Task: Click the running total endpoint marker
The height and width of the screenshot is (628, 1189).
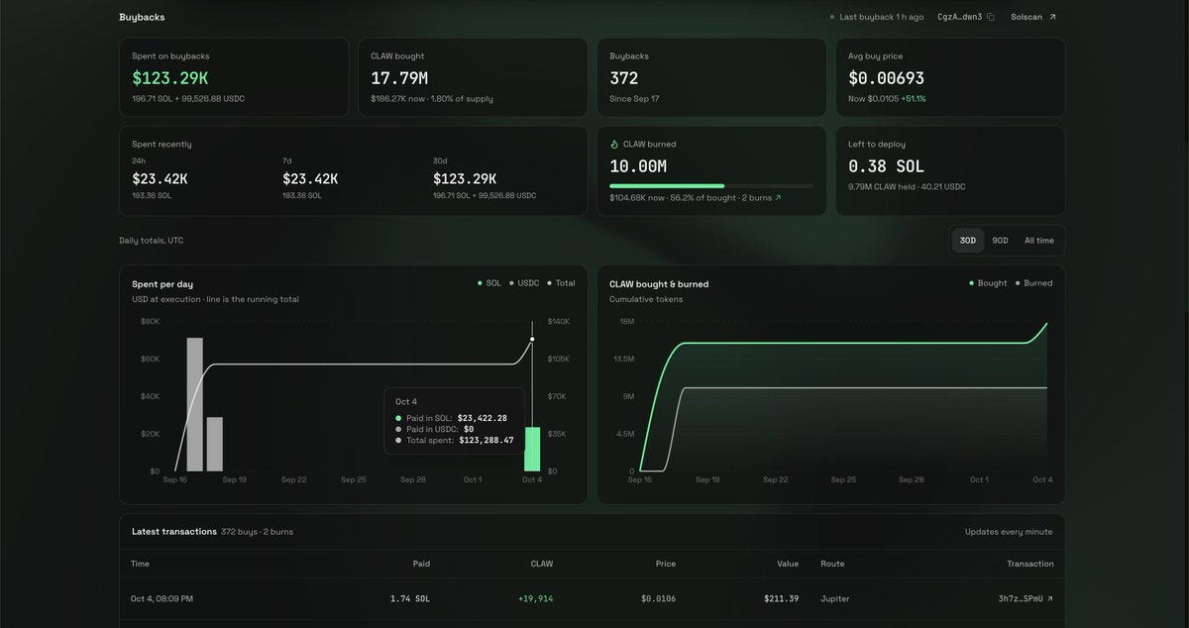Action: 532,340
